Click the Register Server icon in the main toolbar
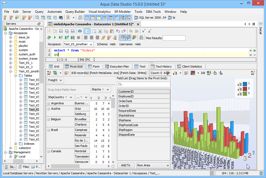The width and height of the screenshot is (266, 178). tap(5, 17)
